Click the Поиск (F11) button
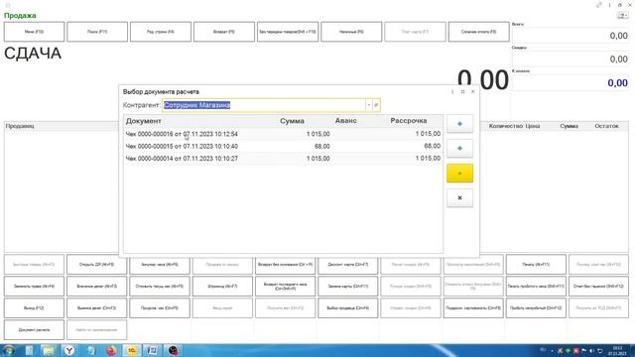 pyautogui.click(x=97, y=32)
